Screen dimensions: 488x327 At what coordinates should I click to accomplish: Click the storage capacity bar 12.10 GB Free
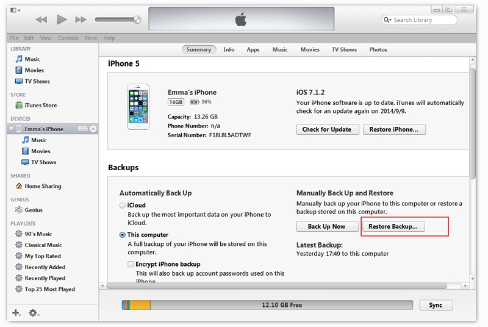pos(267,305)
